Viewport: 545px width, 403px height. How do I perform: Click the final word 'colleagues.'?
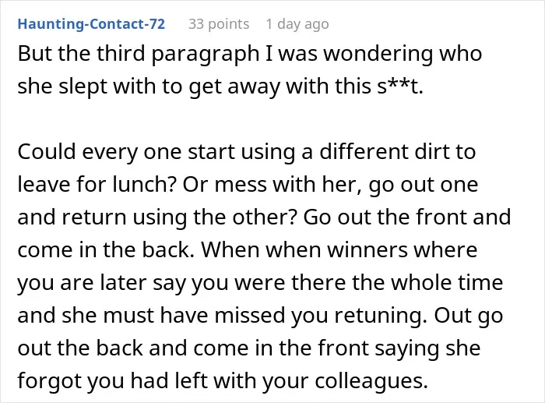(x=371, y=381)
